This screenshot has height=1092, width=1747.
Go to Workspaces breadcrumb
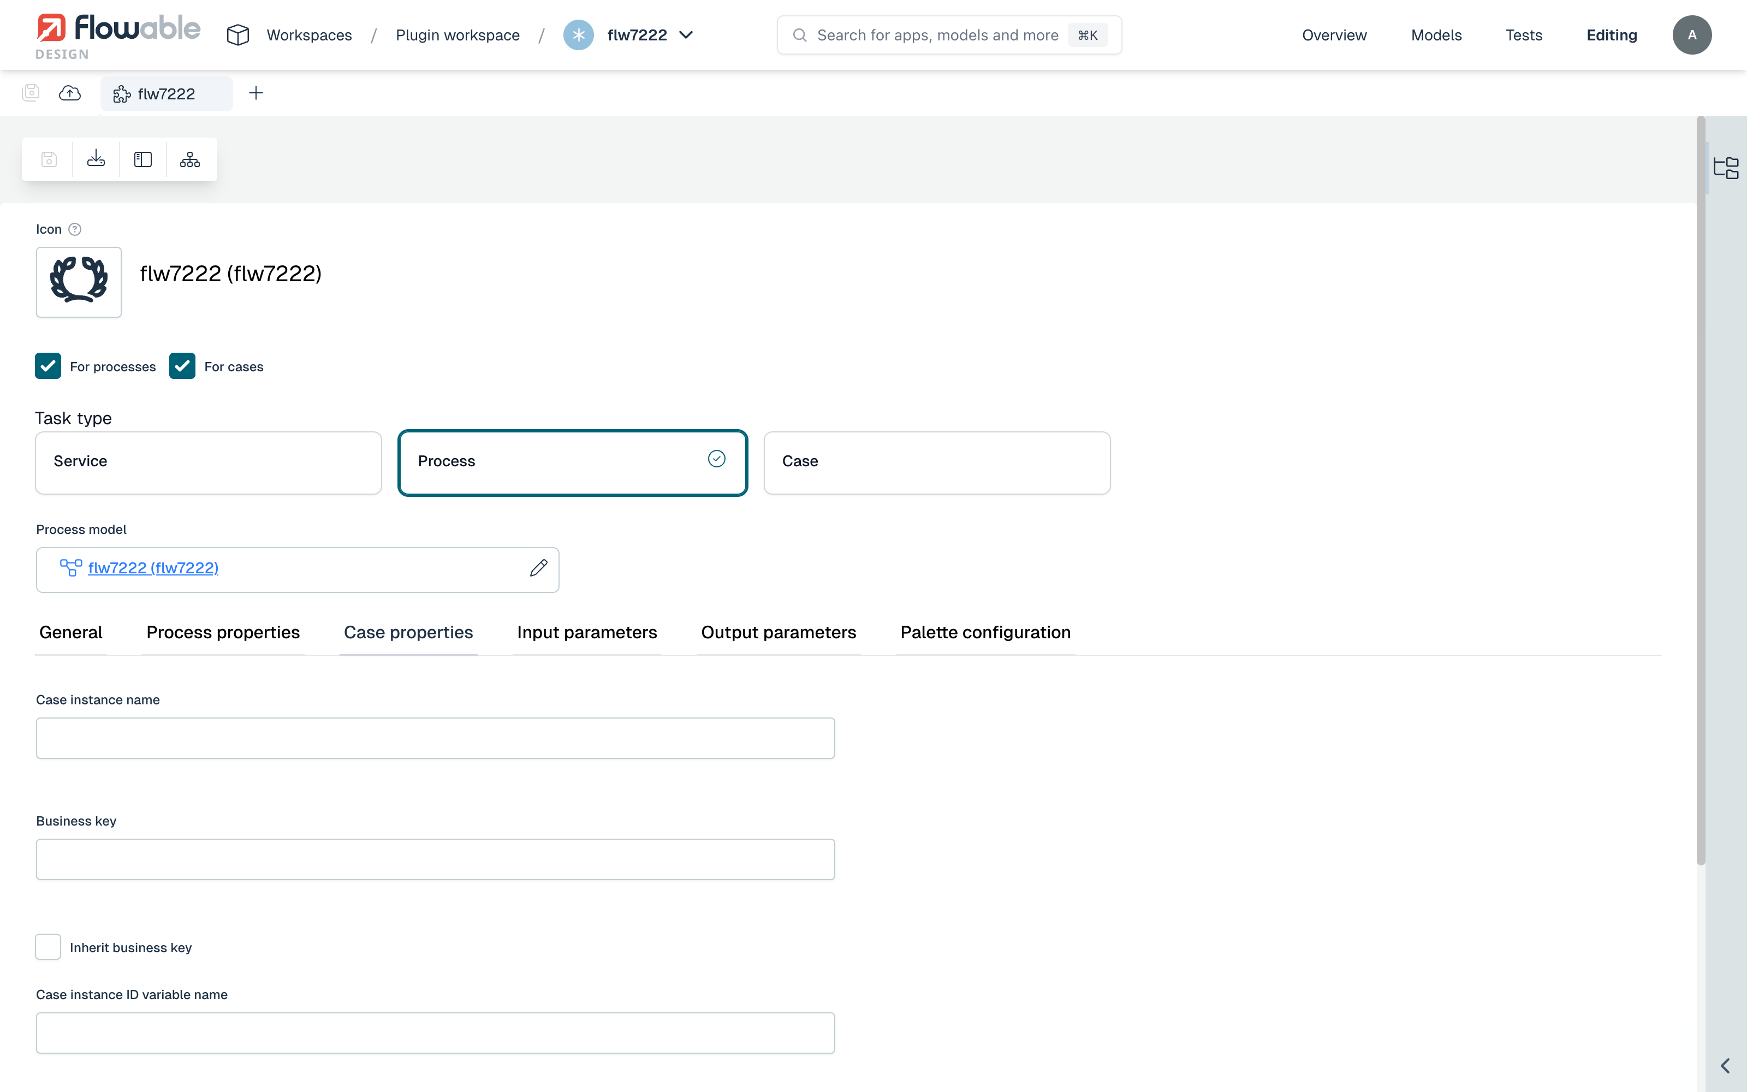[309, 34]
